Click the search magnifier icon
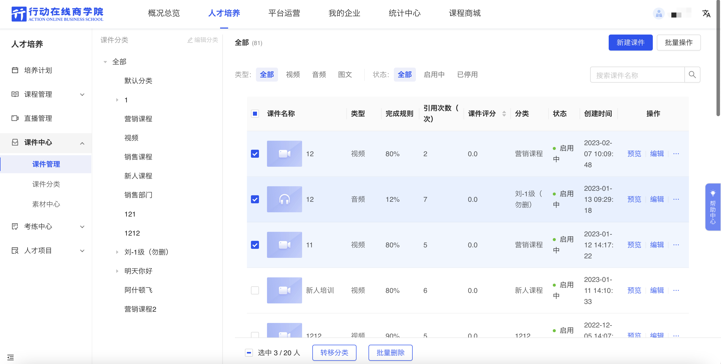Viewport: 721px width, 364px height. [x=692, y=75]
